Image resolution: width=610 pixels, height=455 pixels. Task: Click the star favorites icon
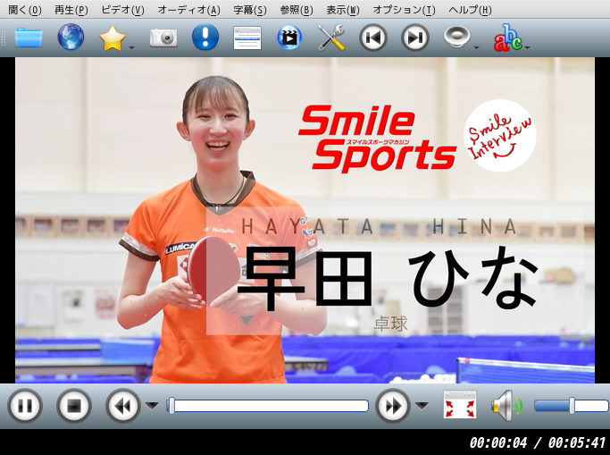113,38
